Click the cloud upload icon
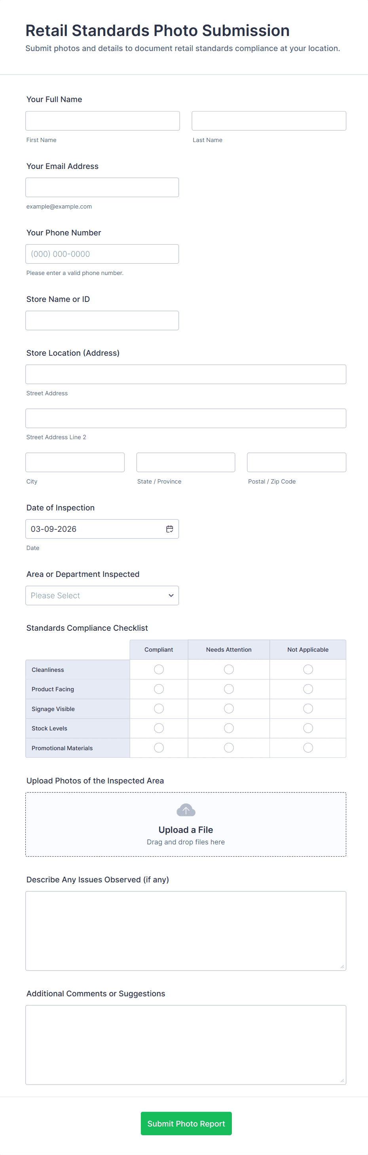The width and height of the screenshot is (368, 1155). (186, 810)
